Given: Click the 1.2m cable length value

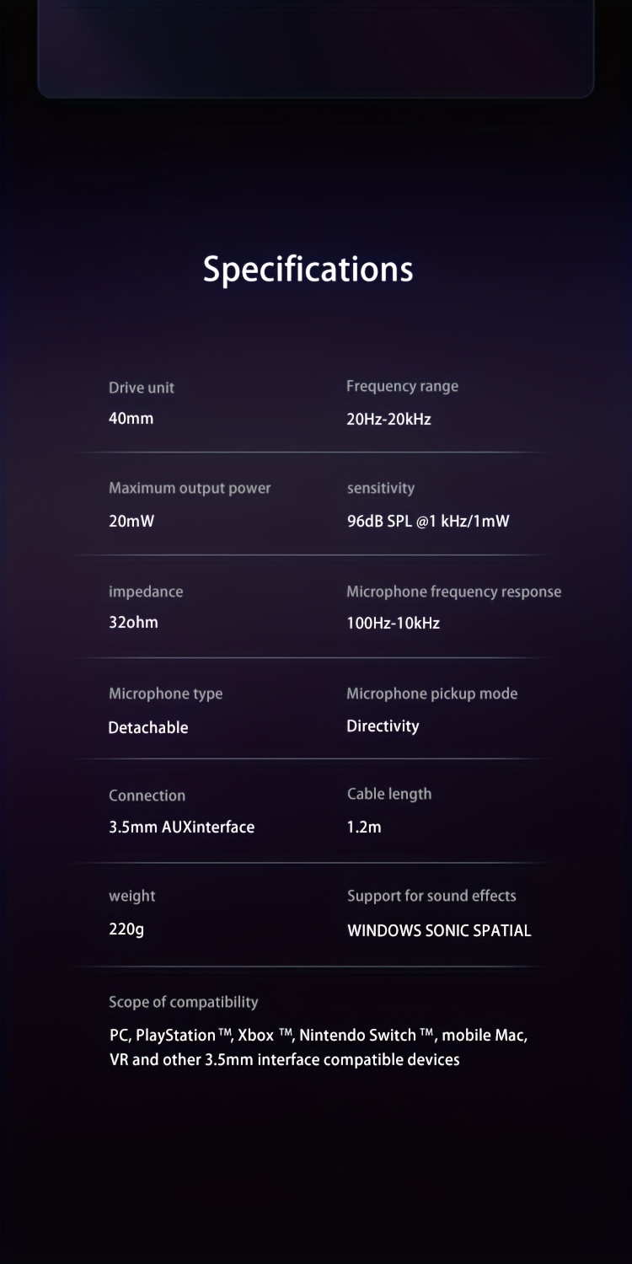Looking at the screenshot, I should coord(364,827).
